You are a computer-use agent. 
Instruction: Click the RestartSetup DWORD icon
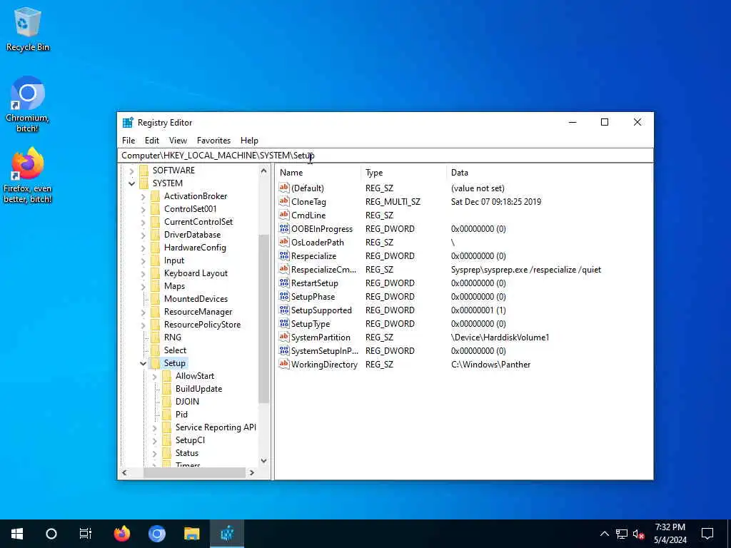[x=284, y=283]
